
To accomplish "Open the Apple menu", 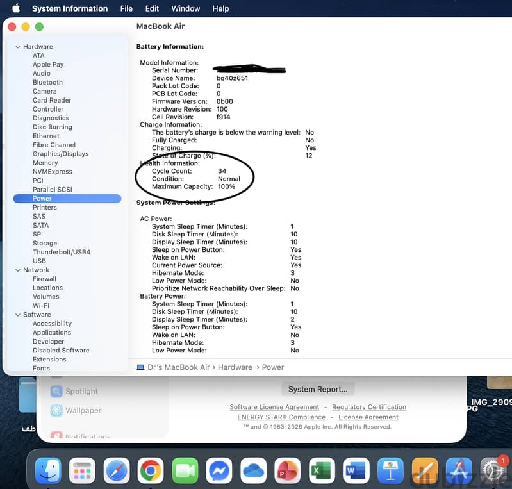I will 16,8.
